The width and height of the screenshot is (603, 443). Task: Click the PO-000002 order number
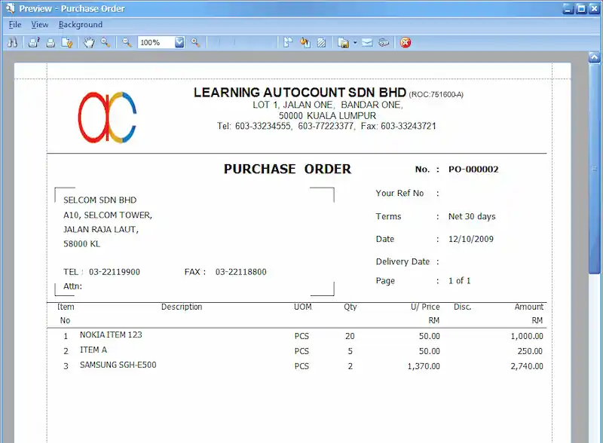click(x=473, y=170)
